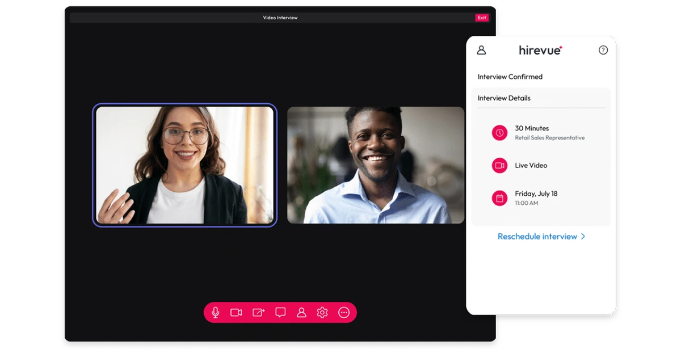Click the hirevue logo

[x=540, y=50]
